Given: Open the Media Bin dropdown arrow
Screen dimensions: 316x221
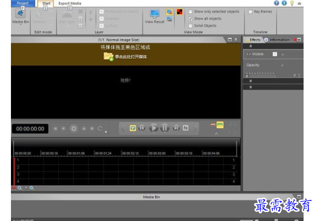Looking at the screenshot, I should tap(20, 24).
